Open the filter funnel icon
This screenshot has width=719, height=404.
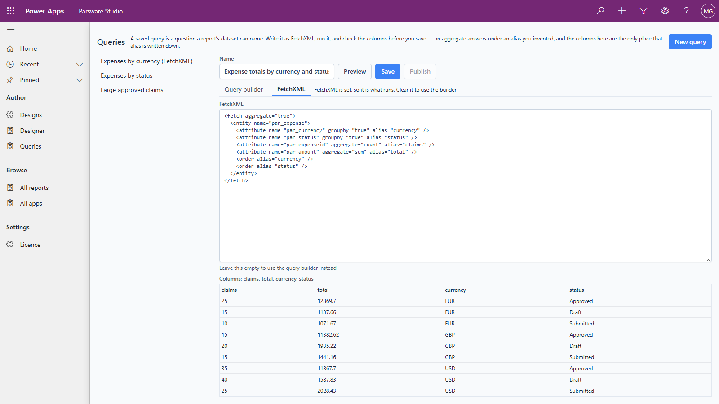pos(644,11)
